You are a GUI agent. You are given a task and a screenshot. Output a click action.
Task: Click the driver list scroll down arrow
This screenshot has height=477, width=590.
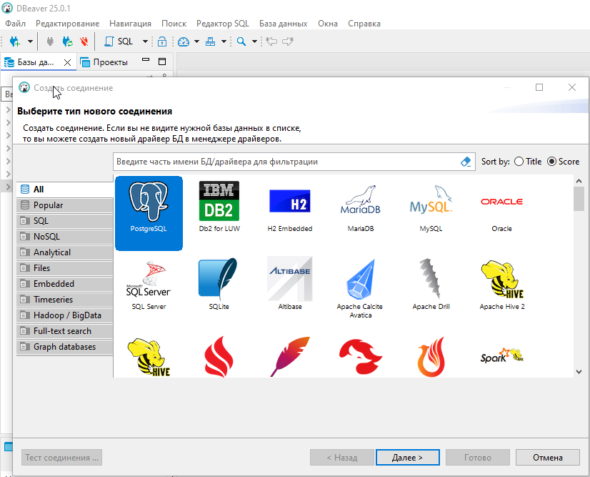tap(579, 371)
